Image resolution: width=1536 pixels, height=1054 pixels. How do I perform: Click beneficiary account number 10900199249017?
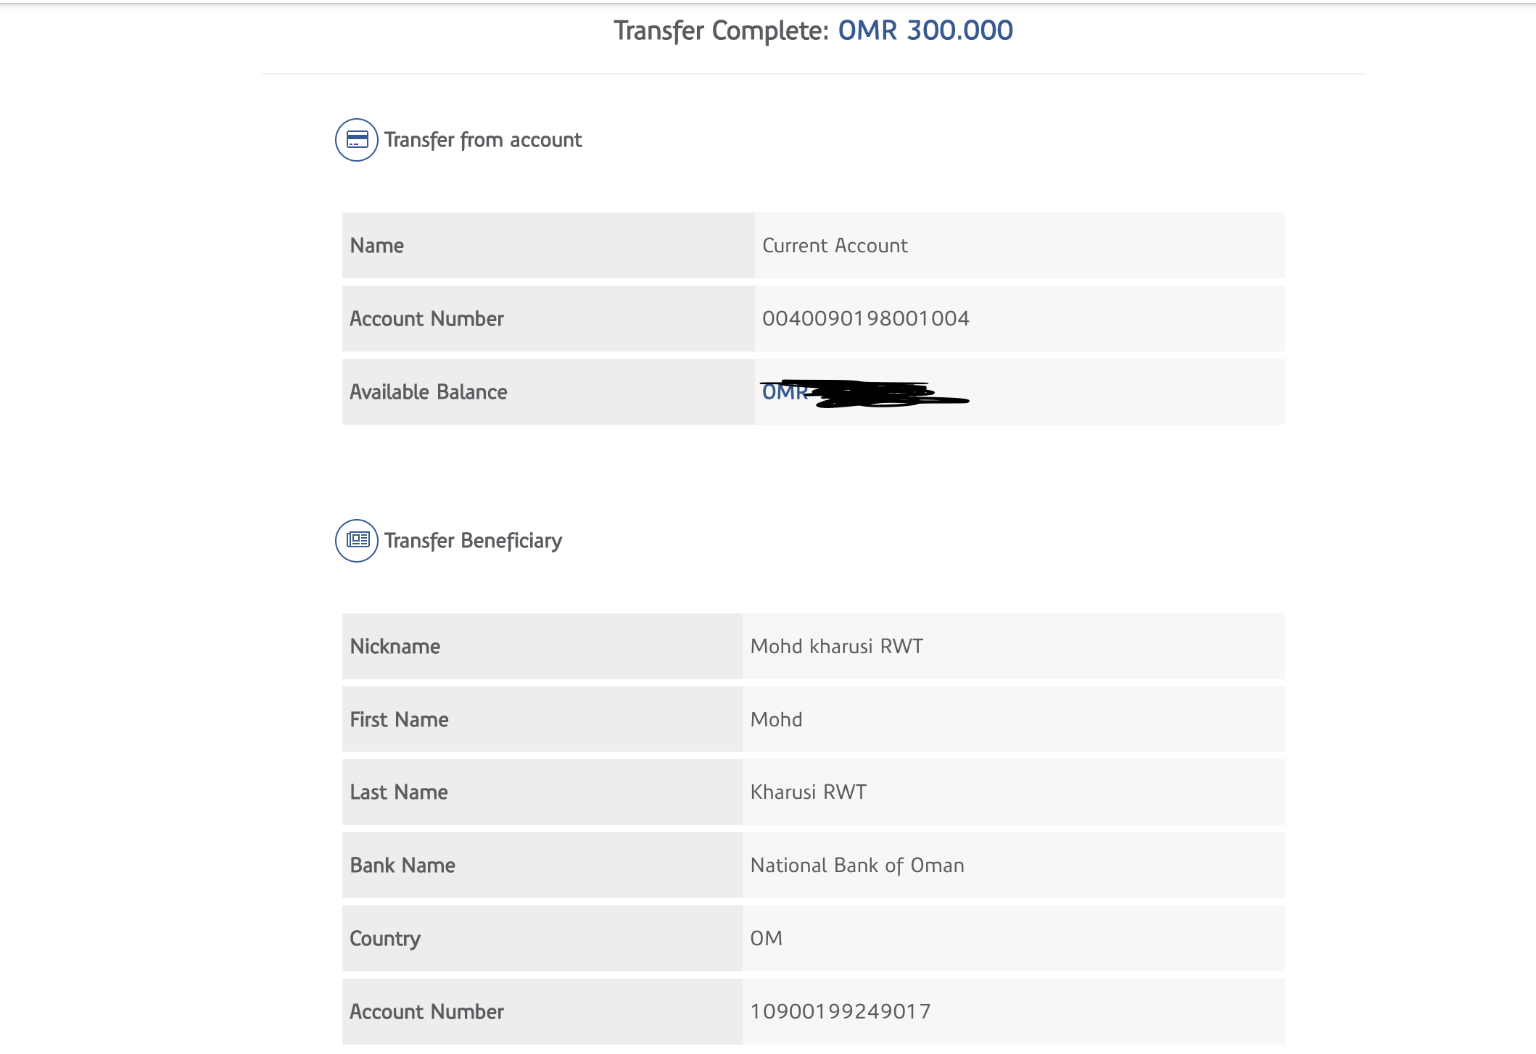click(x=841, y=1012)
